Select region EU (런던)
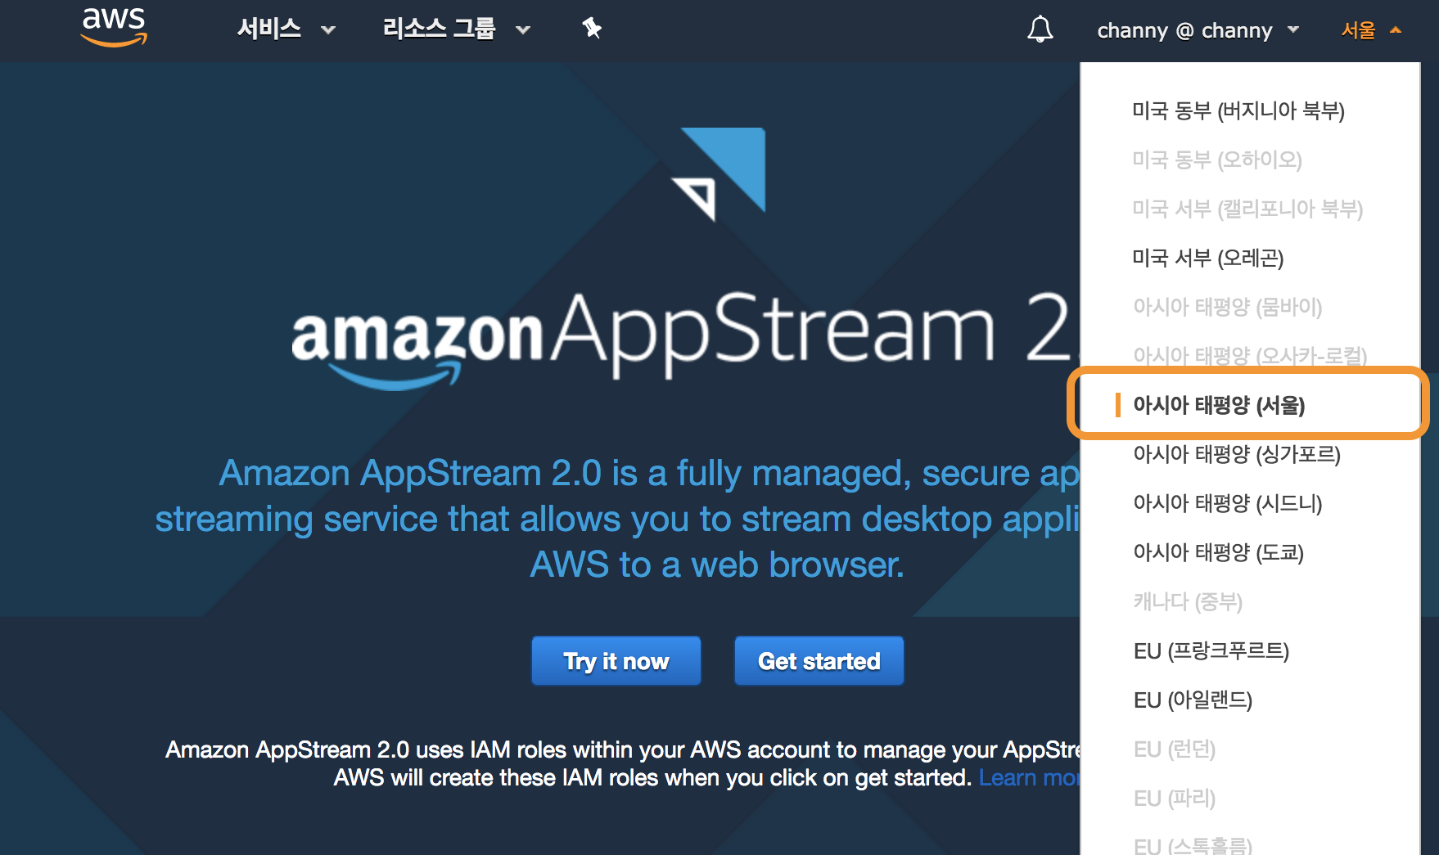Screen dimensions: 1439x855 click(x=1175, y=749)
